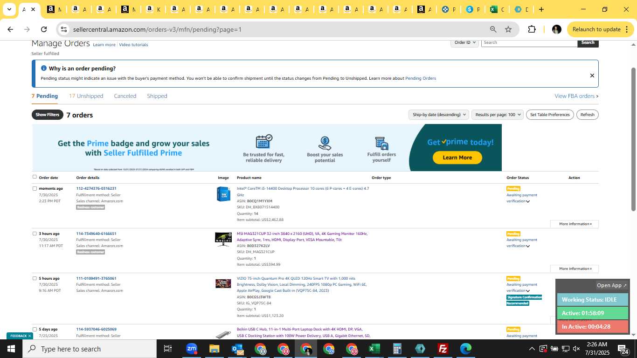Go back using the browser back arrow
This screenshot has width=637, height=358.
[10, 29]
